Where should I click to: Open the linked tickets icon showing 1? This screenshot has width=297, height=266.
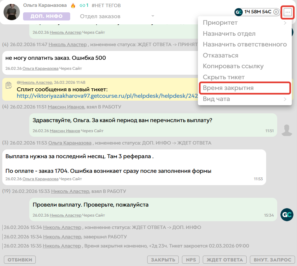pyautogui.click(x=84, y=5)
